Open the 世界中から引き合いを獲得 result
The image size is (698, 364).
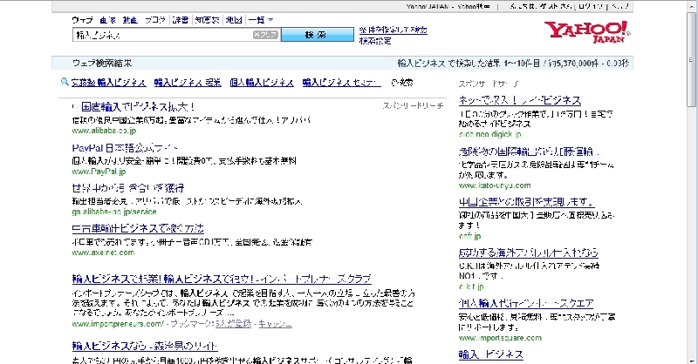point(128,188)
